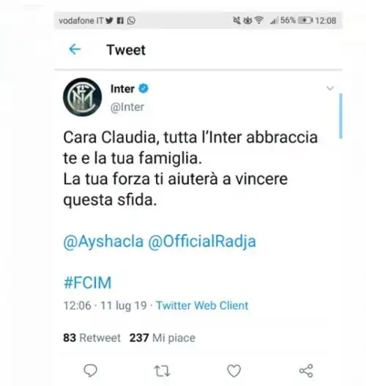The height and width of the screenshot is (386, 366).
Task: Click the @Inter handle
Action: (x=127, y=107)
